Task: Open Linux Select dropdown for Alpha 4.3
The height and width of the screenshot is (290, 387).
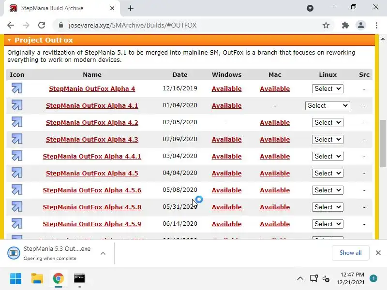Action: [327, 139]
